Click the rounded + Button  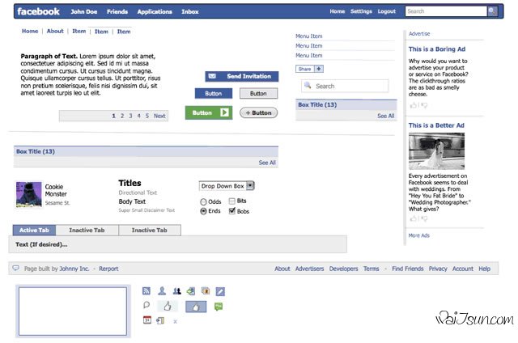click(x=258, y=113)
